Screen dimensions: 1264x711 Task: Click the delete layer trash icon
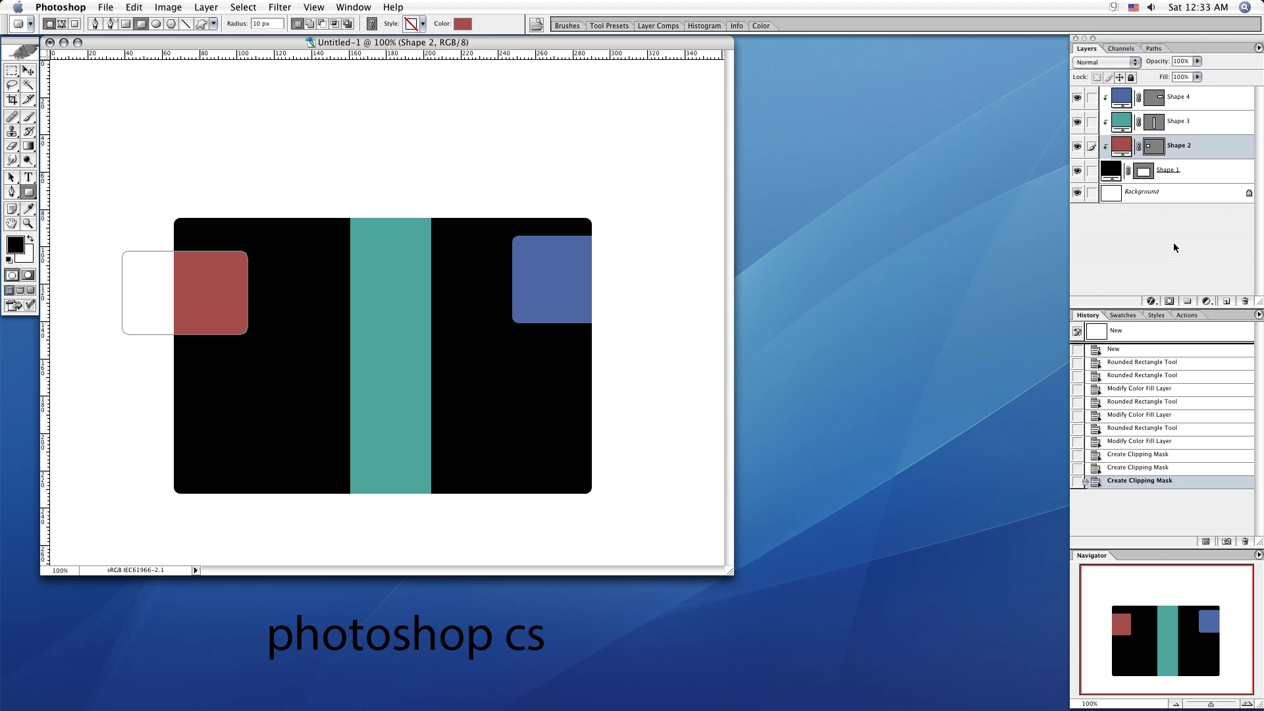(x=1245, y=302)
